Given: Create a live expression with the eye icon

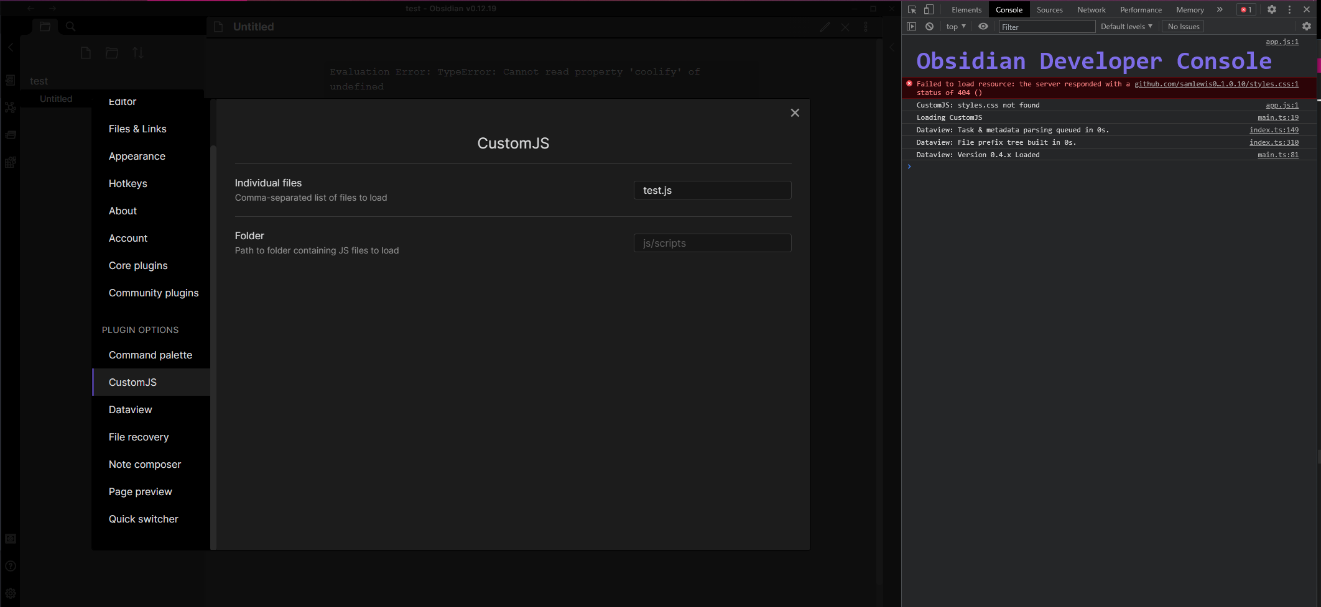Looking at the screenshot, I should click(983, 26).
